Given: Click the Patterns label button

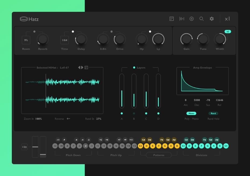Looking at the screenshot, I should 159,155.
